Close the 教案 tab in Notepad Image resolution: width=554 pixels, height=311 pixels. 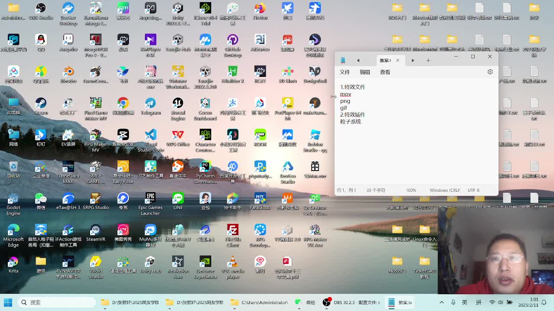[397, 60]
